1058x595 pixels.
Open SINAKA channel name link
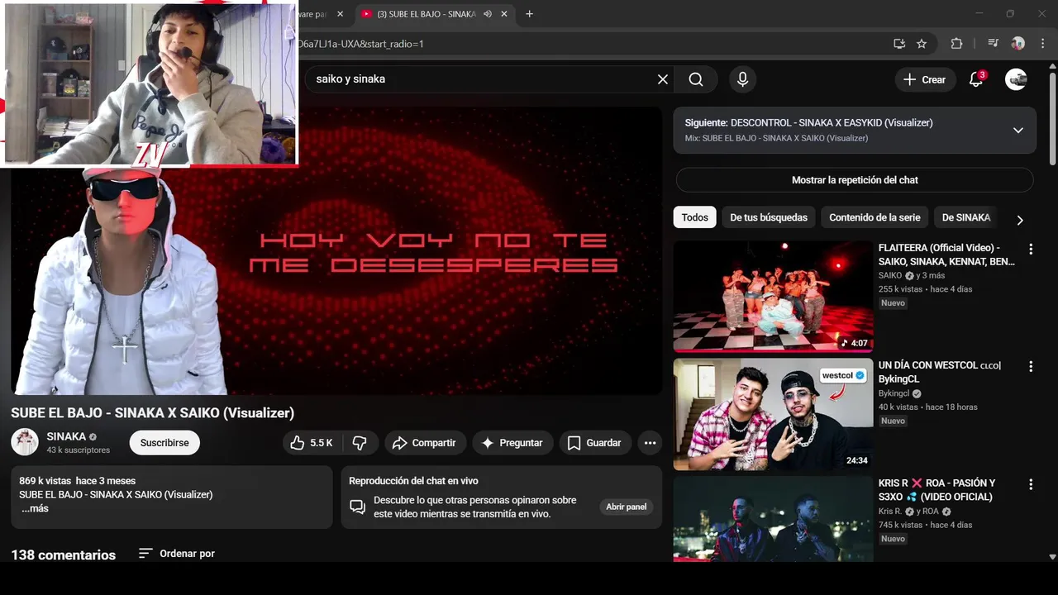coord(66,436)
